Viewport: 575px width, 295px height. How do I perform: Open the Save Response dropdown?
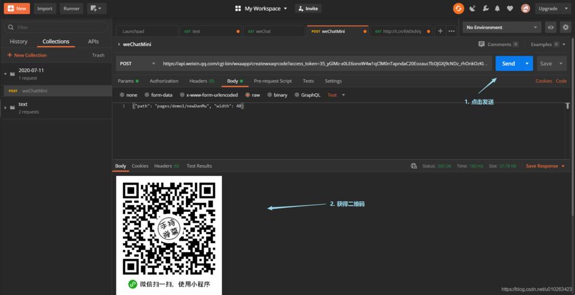click(x=545, y=166)
